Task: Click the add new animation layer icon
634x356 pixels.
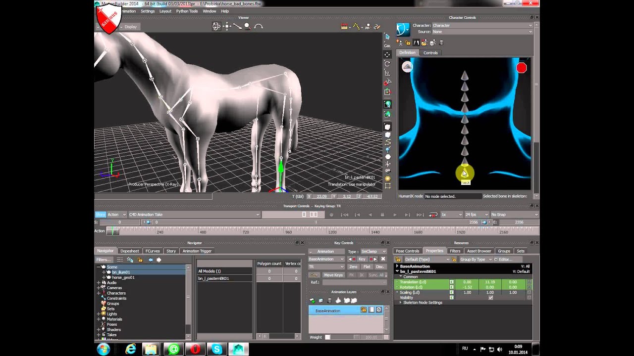Action: coord(312,301)
